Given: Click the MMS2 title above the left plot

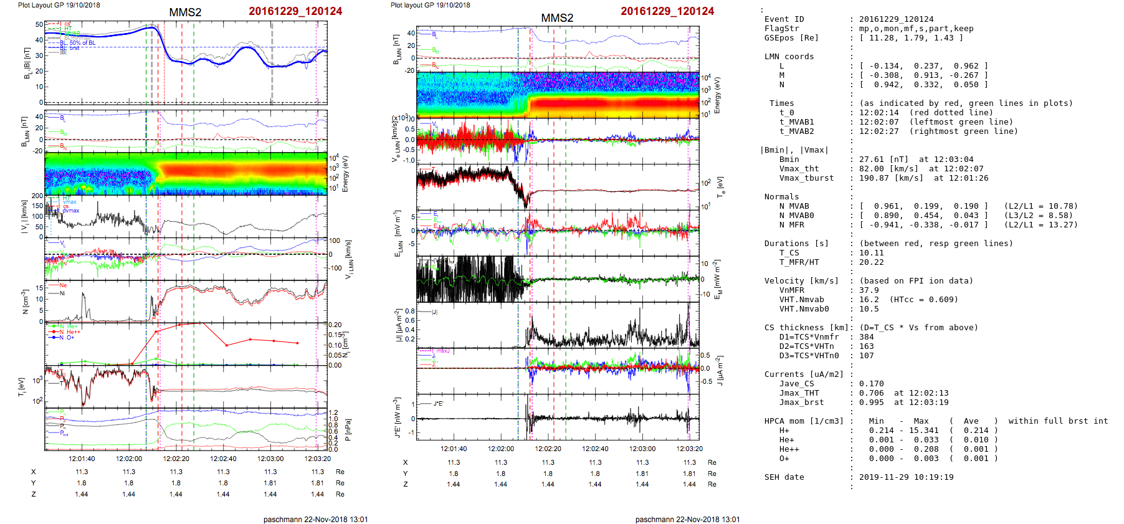Looking at the screenshot, I should coord(185,12).
